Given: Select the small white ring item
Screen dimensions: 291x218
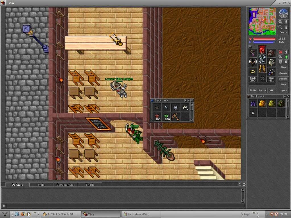Looking at the screenshot, I should [x=253, y=113].
